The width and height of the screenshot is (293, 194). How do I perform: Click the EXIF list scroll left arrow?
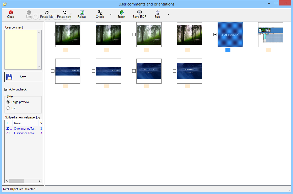pos(7,181)
